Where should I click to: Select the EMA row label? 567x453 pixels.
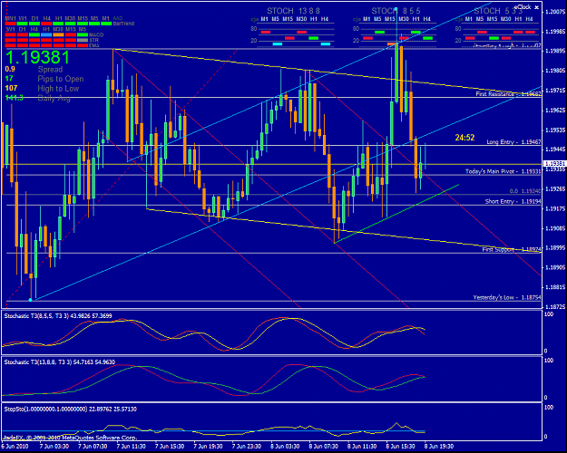pyautogui.click(x=94, y=45)
